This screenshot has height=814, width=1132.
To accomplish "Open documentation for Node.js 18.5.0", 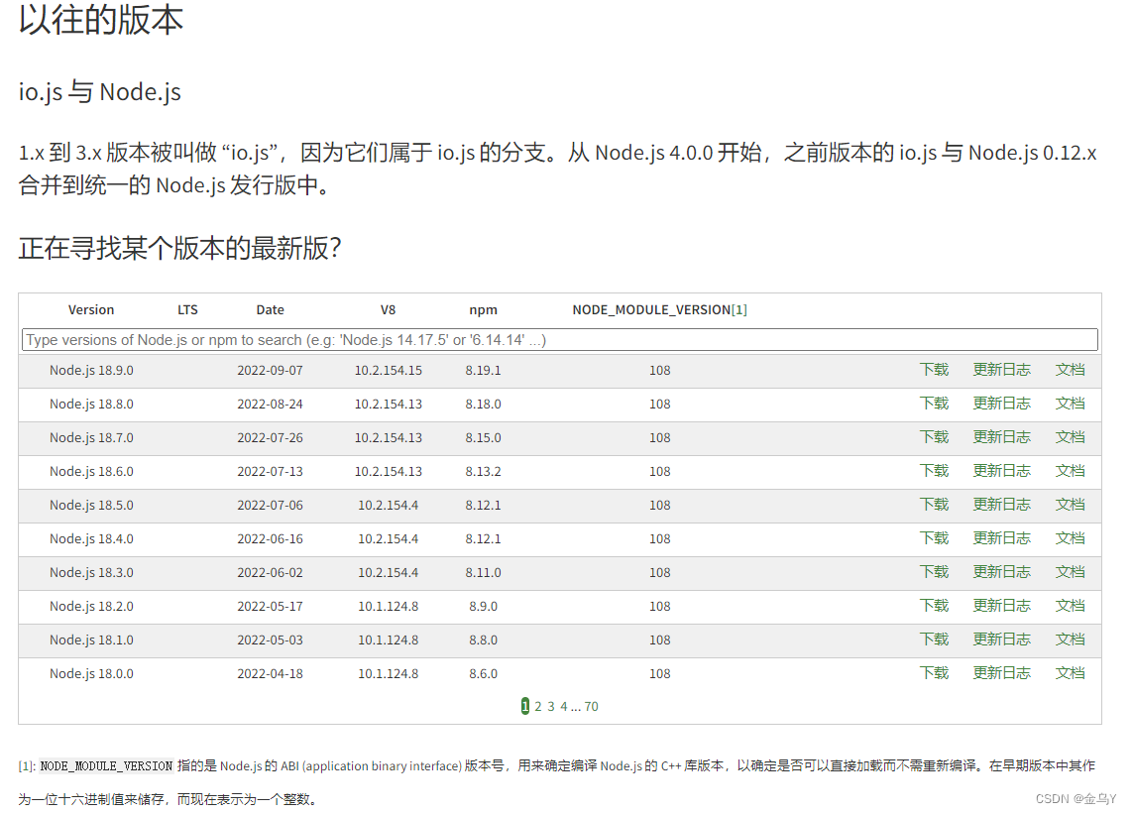I will pos(1070,505).
